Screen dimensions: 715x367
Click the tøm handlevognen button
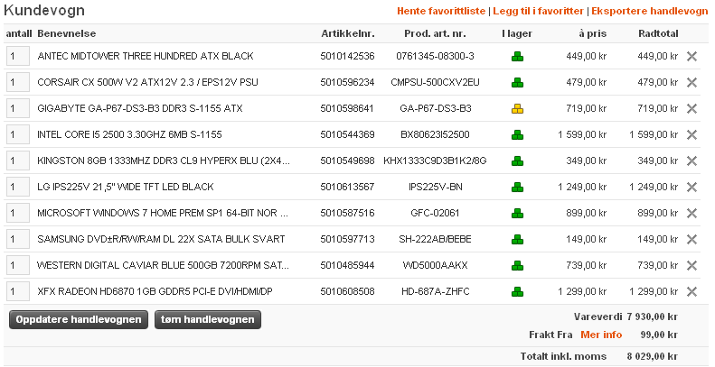(x=208, y=320)
